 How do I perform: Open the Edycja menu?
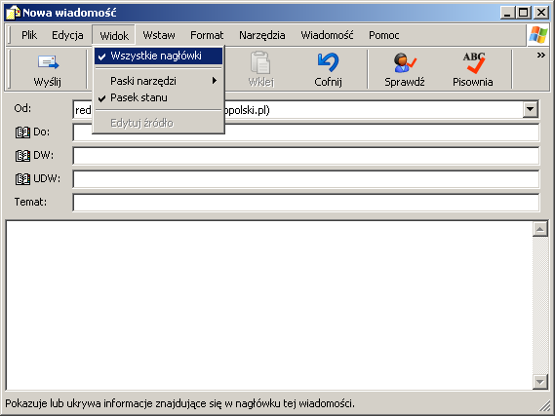tap(67, 35)
